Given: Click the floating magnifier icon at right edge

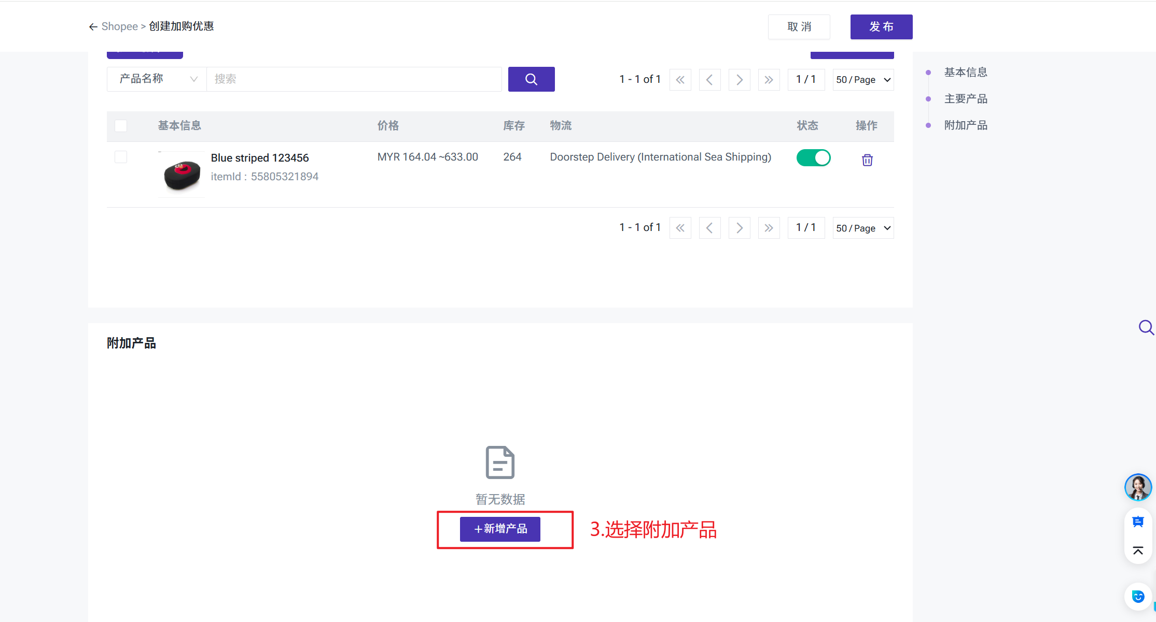Looking at the screenshot, I should (1146, 327).
